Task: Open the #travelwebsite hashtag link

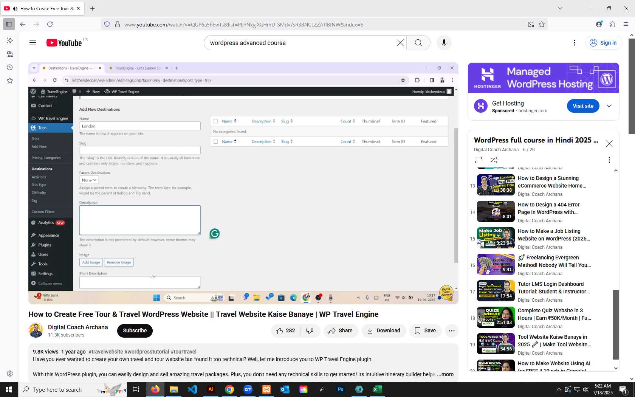Action: (106, 352)
